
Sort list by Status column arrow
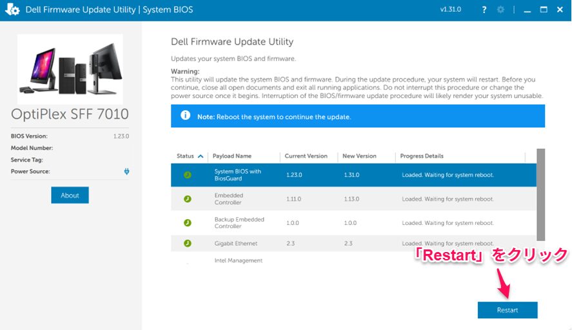pyautogui.click(x=201, y=156)
